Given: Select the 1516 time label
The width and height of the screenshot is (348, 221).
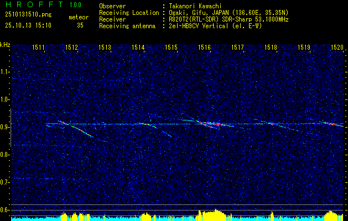Looking at the screenshot, I should [x=204, y=48].
